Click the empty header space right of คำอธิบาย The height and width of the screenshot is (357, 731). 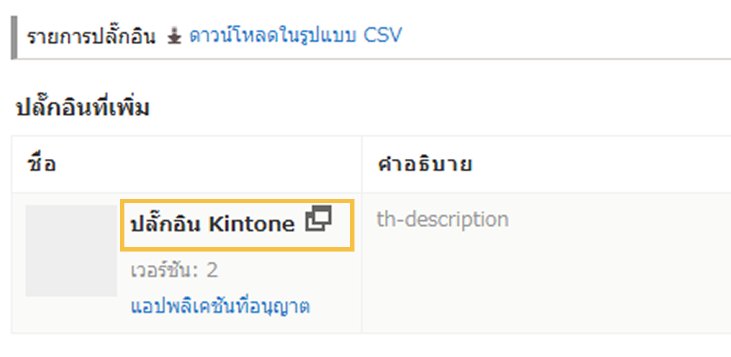[x=605, y=164]
